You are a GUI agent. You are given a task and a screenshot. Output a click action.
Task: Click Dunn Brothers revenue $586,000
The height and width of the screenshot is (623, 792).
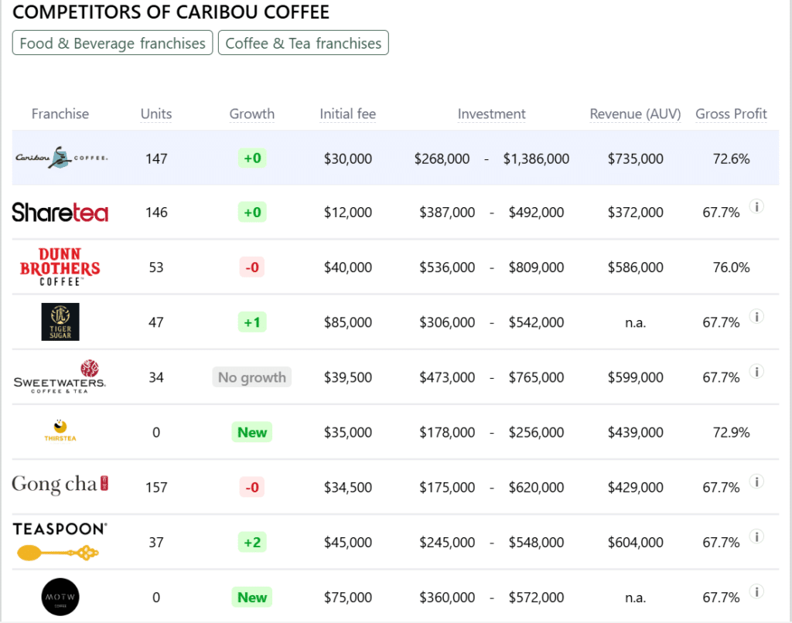pos(635,267)
